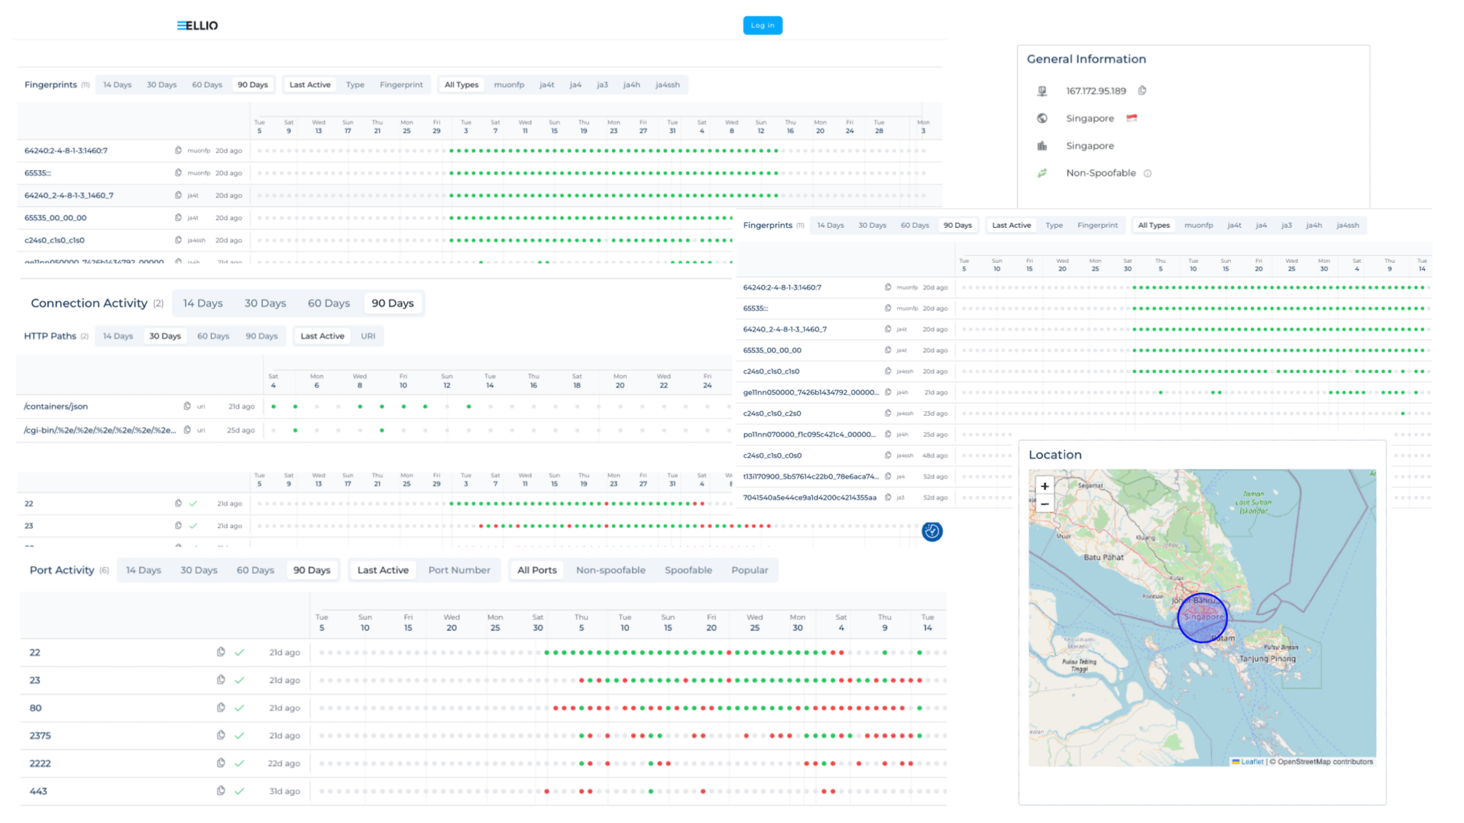Copy port 443 in Port Activity
This screenshot has width=1464, height=823.
pos(221,791)
